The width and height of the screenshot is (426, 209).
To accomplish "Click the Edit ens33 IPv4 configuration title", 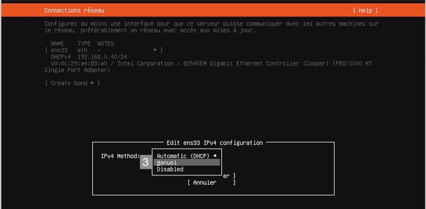I will click(214, 142).
